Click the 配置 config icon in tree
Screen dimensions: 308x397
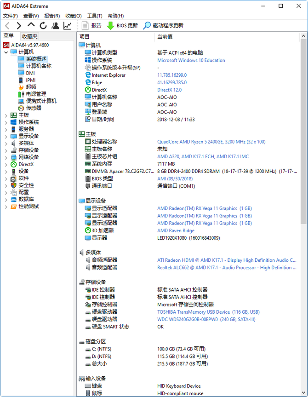[x=14, y=192]
